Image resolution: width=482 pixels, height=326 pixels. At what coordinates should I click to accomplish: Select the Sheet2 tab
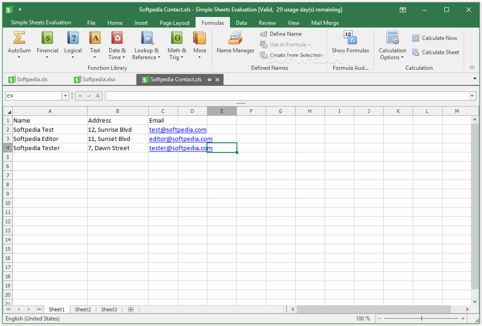[83, 309]
